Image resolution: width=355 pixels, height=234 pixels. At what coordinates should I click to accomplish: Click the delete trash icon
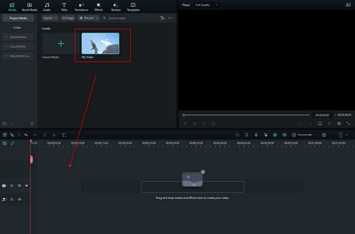coord(44,135)
